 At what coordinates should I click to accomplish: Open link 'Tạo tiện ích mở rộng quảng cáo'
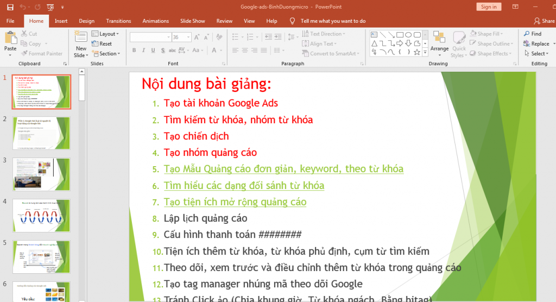pyautogui.click(x=235, y=202)
